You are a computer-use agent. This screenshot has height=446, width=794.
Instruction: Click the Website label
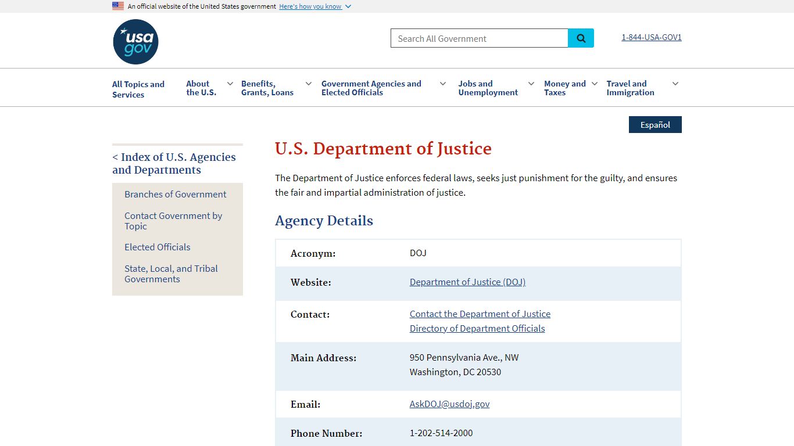pos(311,283)
